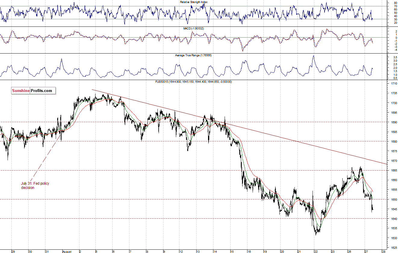
Task: Click price axis label 1625
Action: [394, 248]
